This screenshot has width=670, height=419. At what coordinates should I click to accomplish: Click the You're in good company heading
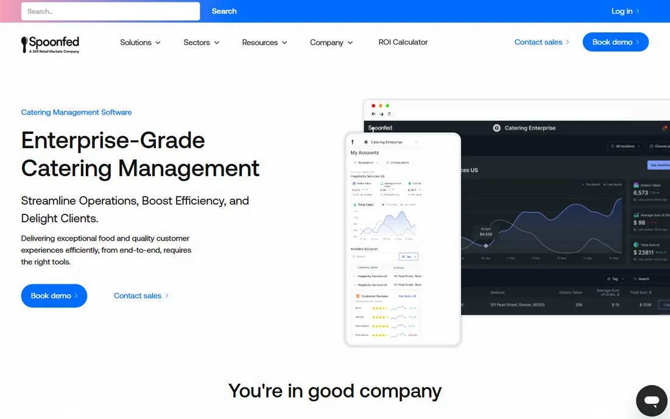pos(334,391)
